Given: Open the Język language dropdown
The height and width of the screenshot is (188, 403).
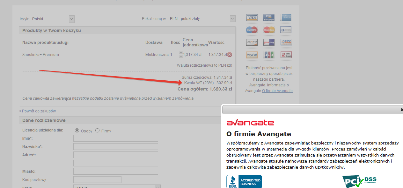Looking at the screenshot, I should click(52, 19).
